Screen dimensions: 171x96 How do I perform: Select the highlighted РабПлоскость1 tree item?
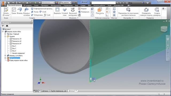click(x=15, y=58)
